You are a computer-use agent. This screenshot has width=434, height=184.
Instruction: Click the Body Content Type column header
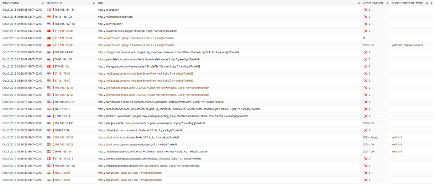(407, 3)
